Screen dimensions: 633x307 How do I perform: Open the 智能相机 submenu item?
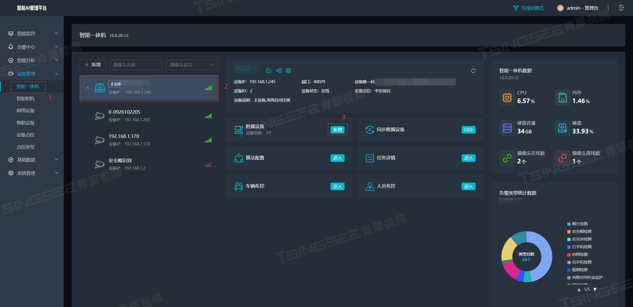[26, 98]
